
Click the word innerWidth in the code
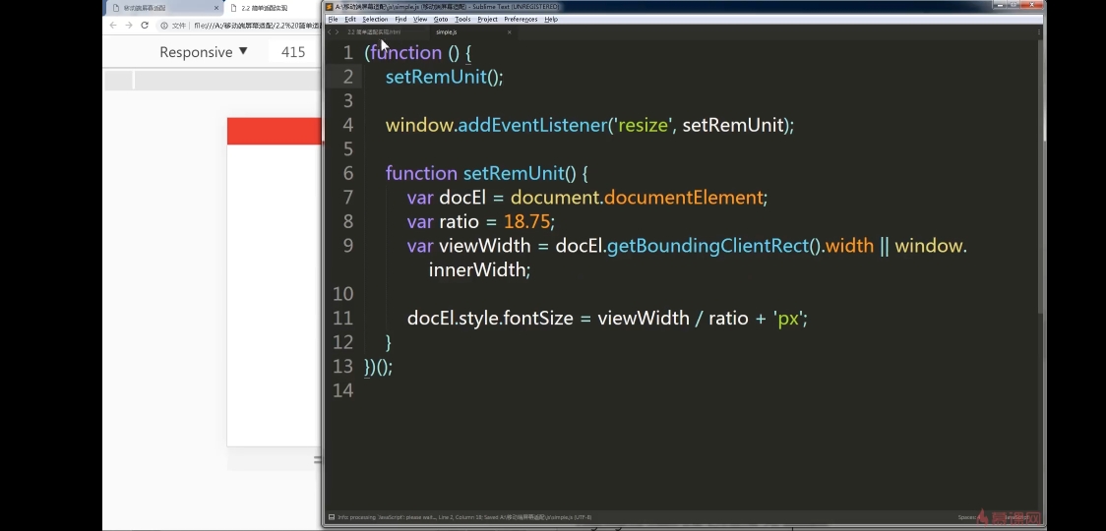tap(477, 270)
